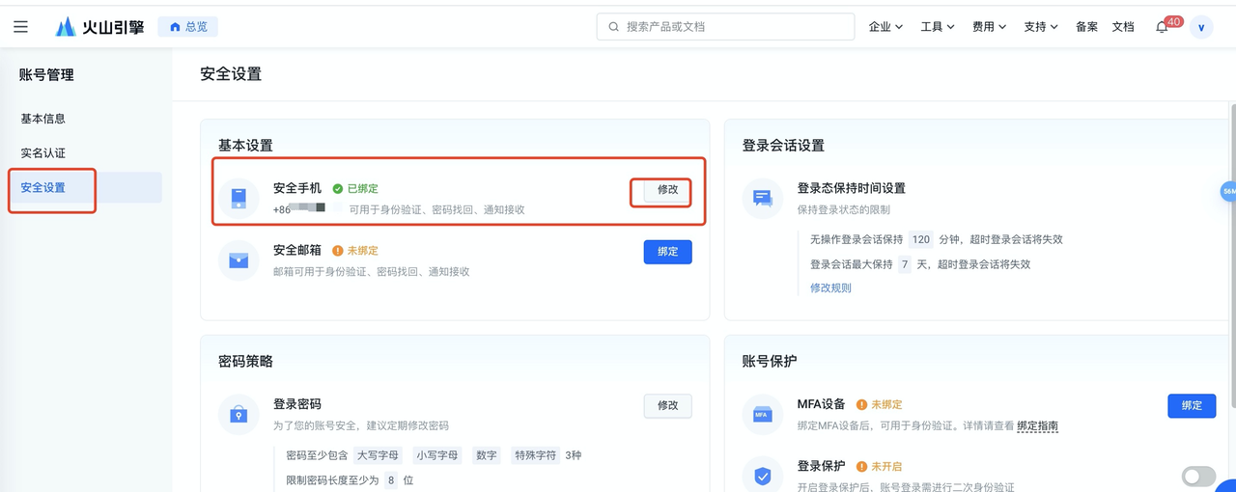Open the 文档 menu item
Image resolution: width=1236 pixels, height=492 pixels.
coord(1123,27)
